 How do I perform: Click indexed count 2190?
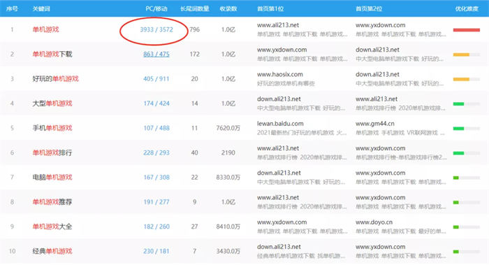pyautogui.click(x=228, y=153)
